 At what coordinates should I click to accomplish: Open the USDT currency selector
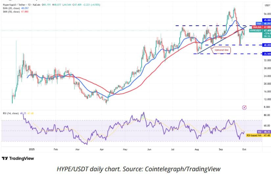click(x=266, y=5)
